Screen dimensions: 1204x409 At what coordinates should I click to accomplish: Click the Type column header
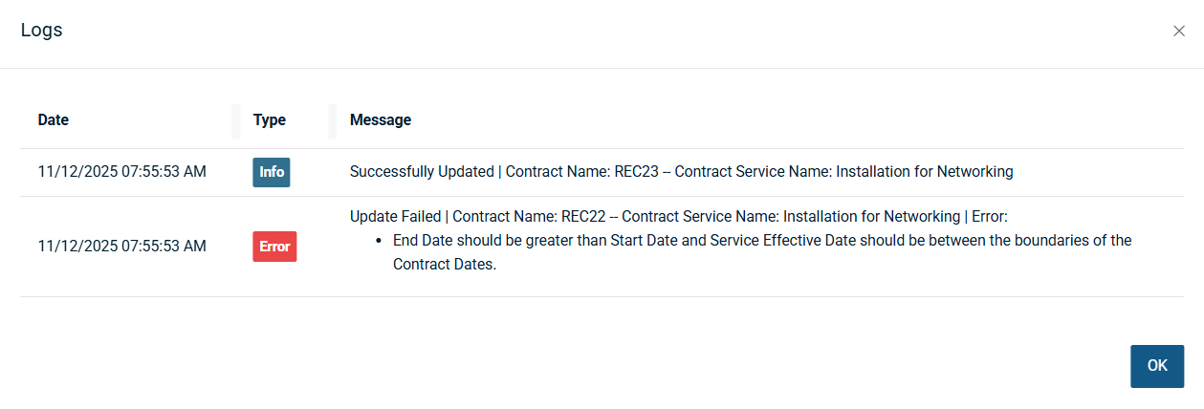pyautogui.click(x=270, y=120)
